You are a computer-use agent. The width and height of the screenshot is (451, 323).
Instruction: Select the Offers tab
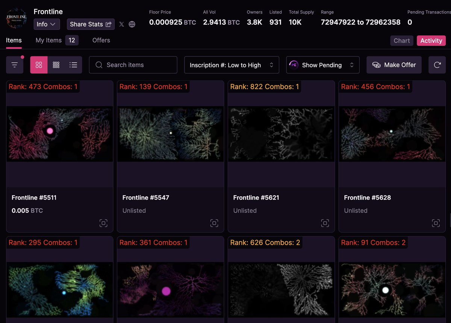[101, 40]
